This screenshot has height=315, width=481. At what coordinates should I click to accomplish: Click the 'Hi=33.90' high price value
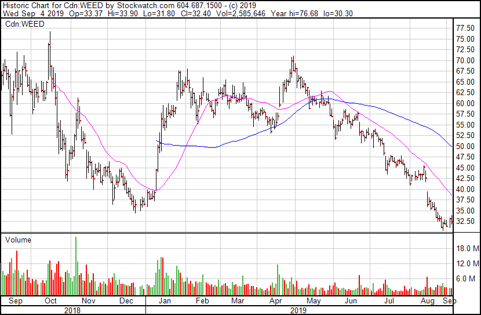pyautogui.click(x=123, y=13)
